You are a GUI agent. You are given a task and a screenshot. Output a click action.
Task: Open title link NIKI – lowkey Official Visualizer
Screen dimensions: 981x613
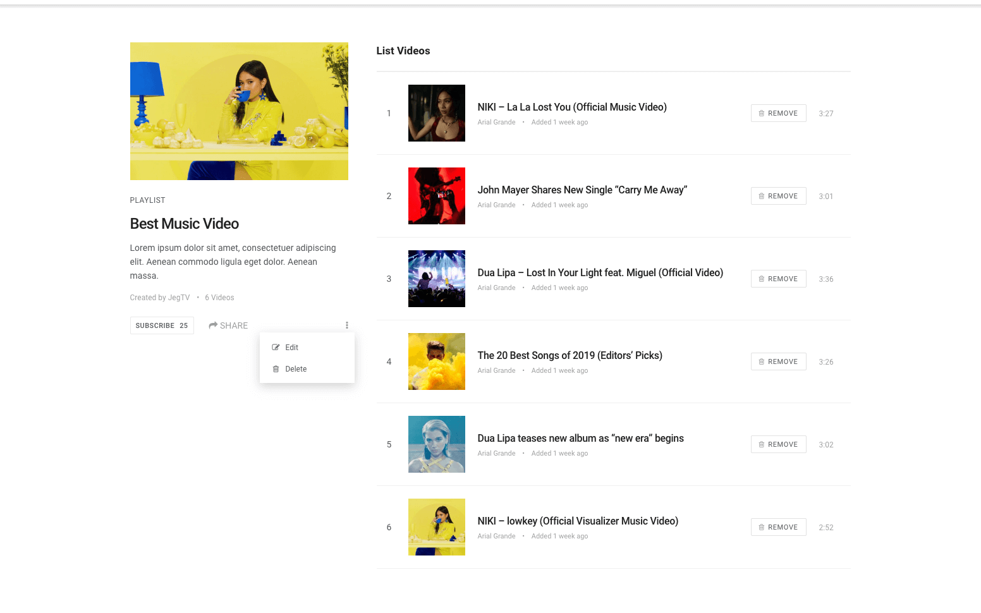[x=577, y=521]
